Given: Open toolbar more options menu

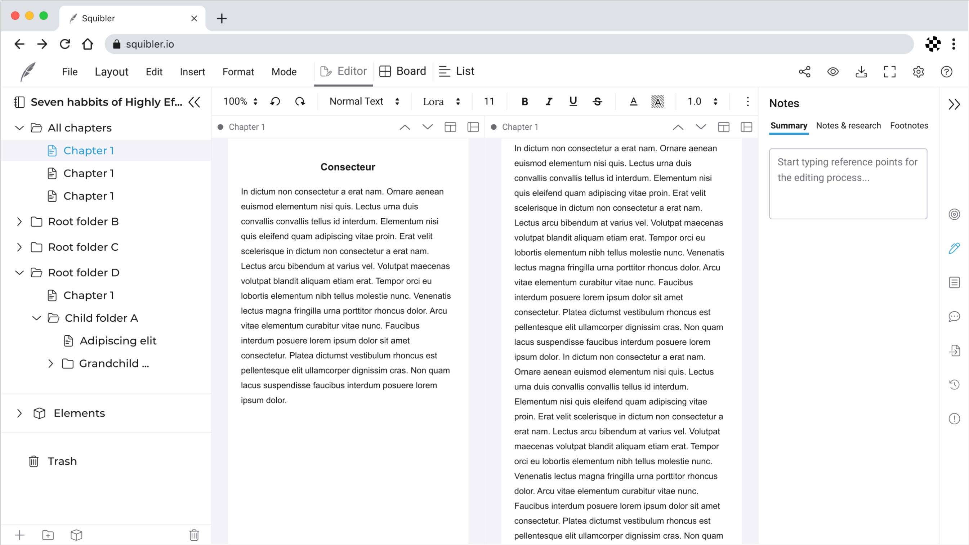Looking at the screenshot, I should click(748, 101).
